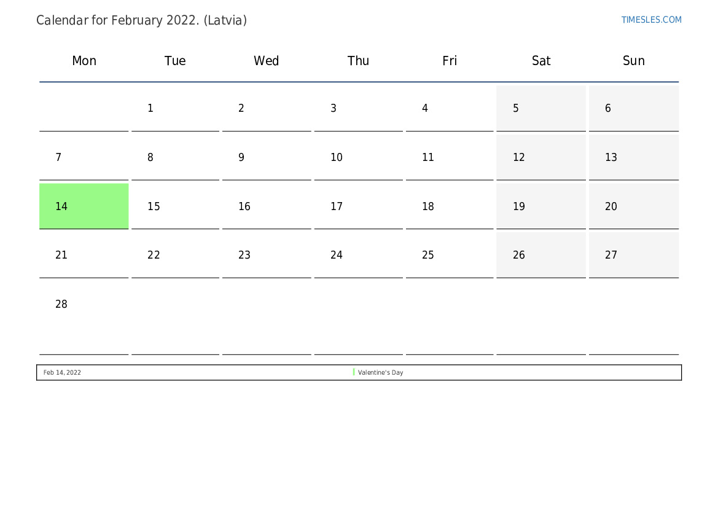Viewport: 718px width, 508px height.
Task: Select day 1 in the calendar
Action: [175, 109]
